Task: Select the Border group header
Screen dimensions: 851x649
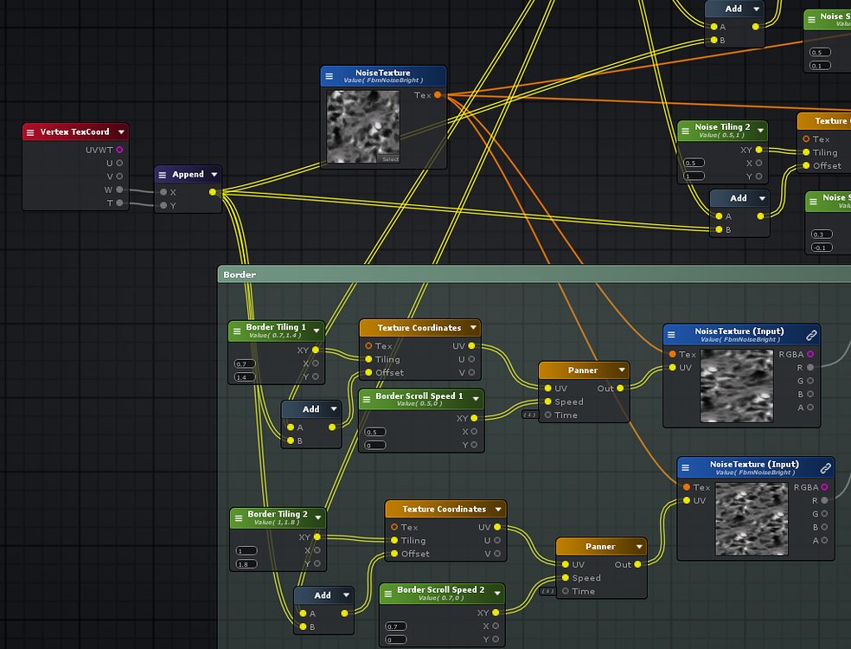Action: (x=240, y=274)
